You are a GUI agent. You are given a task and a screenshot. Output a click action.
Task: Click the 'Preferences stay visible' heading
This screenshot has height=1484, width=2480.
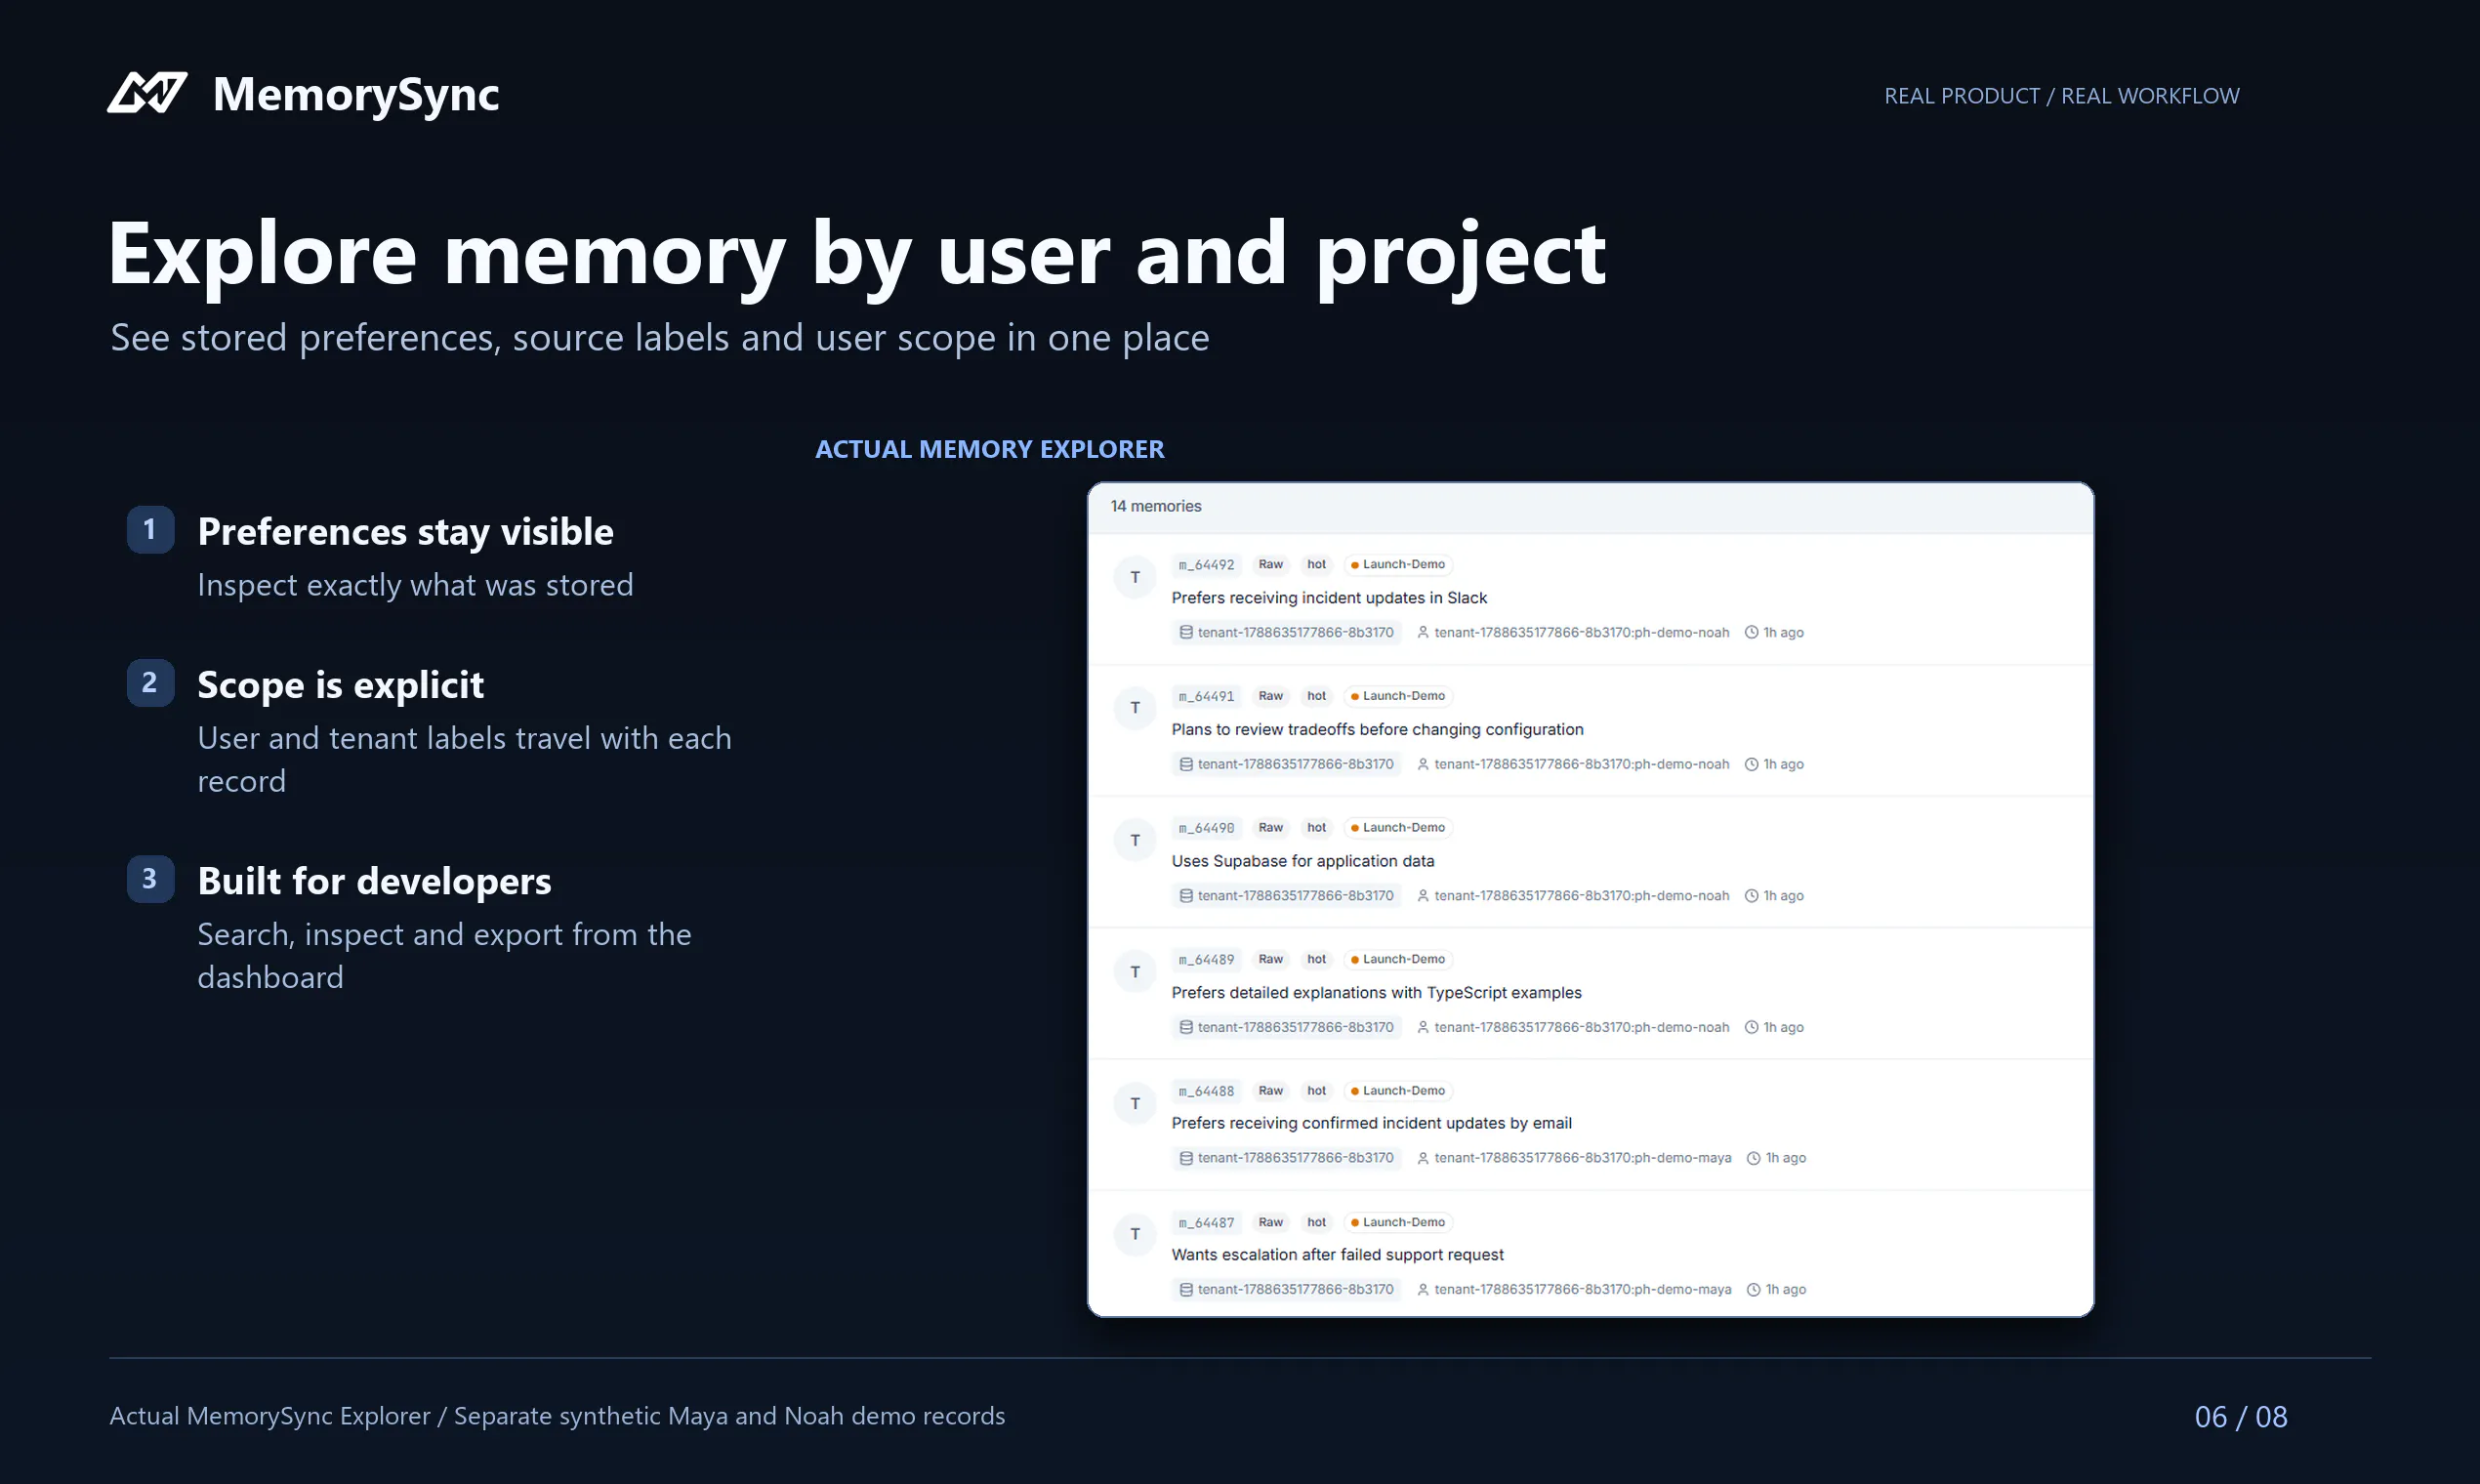405,532
